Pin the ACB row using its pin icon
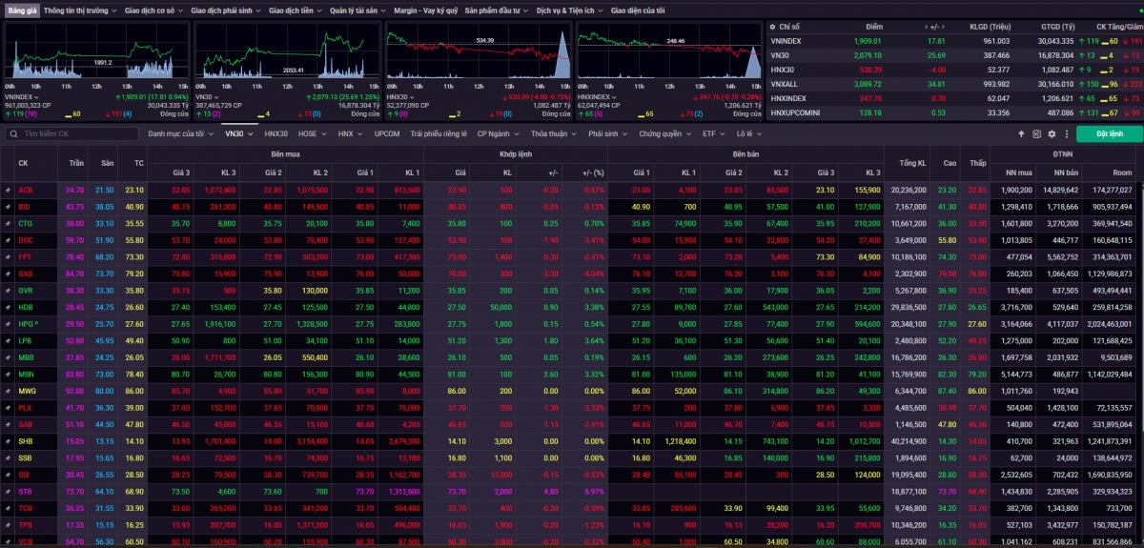This screenshot has height=548, width=1144. 8,191
